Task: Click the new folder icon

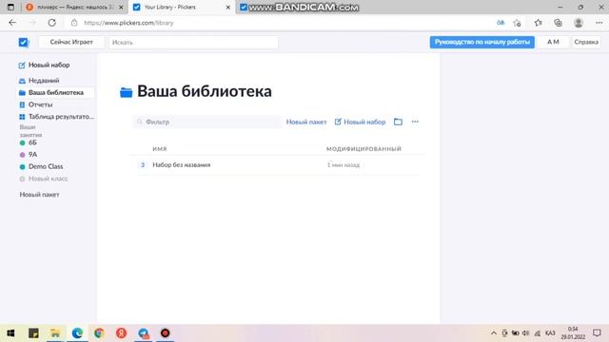Action: tap(398, 122)
